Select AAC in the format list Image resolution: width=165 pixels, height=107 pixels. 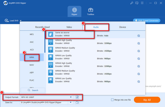coord(32,42)
